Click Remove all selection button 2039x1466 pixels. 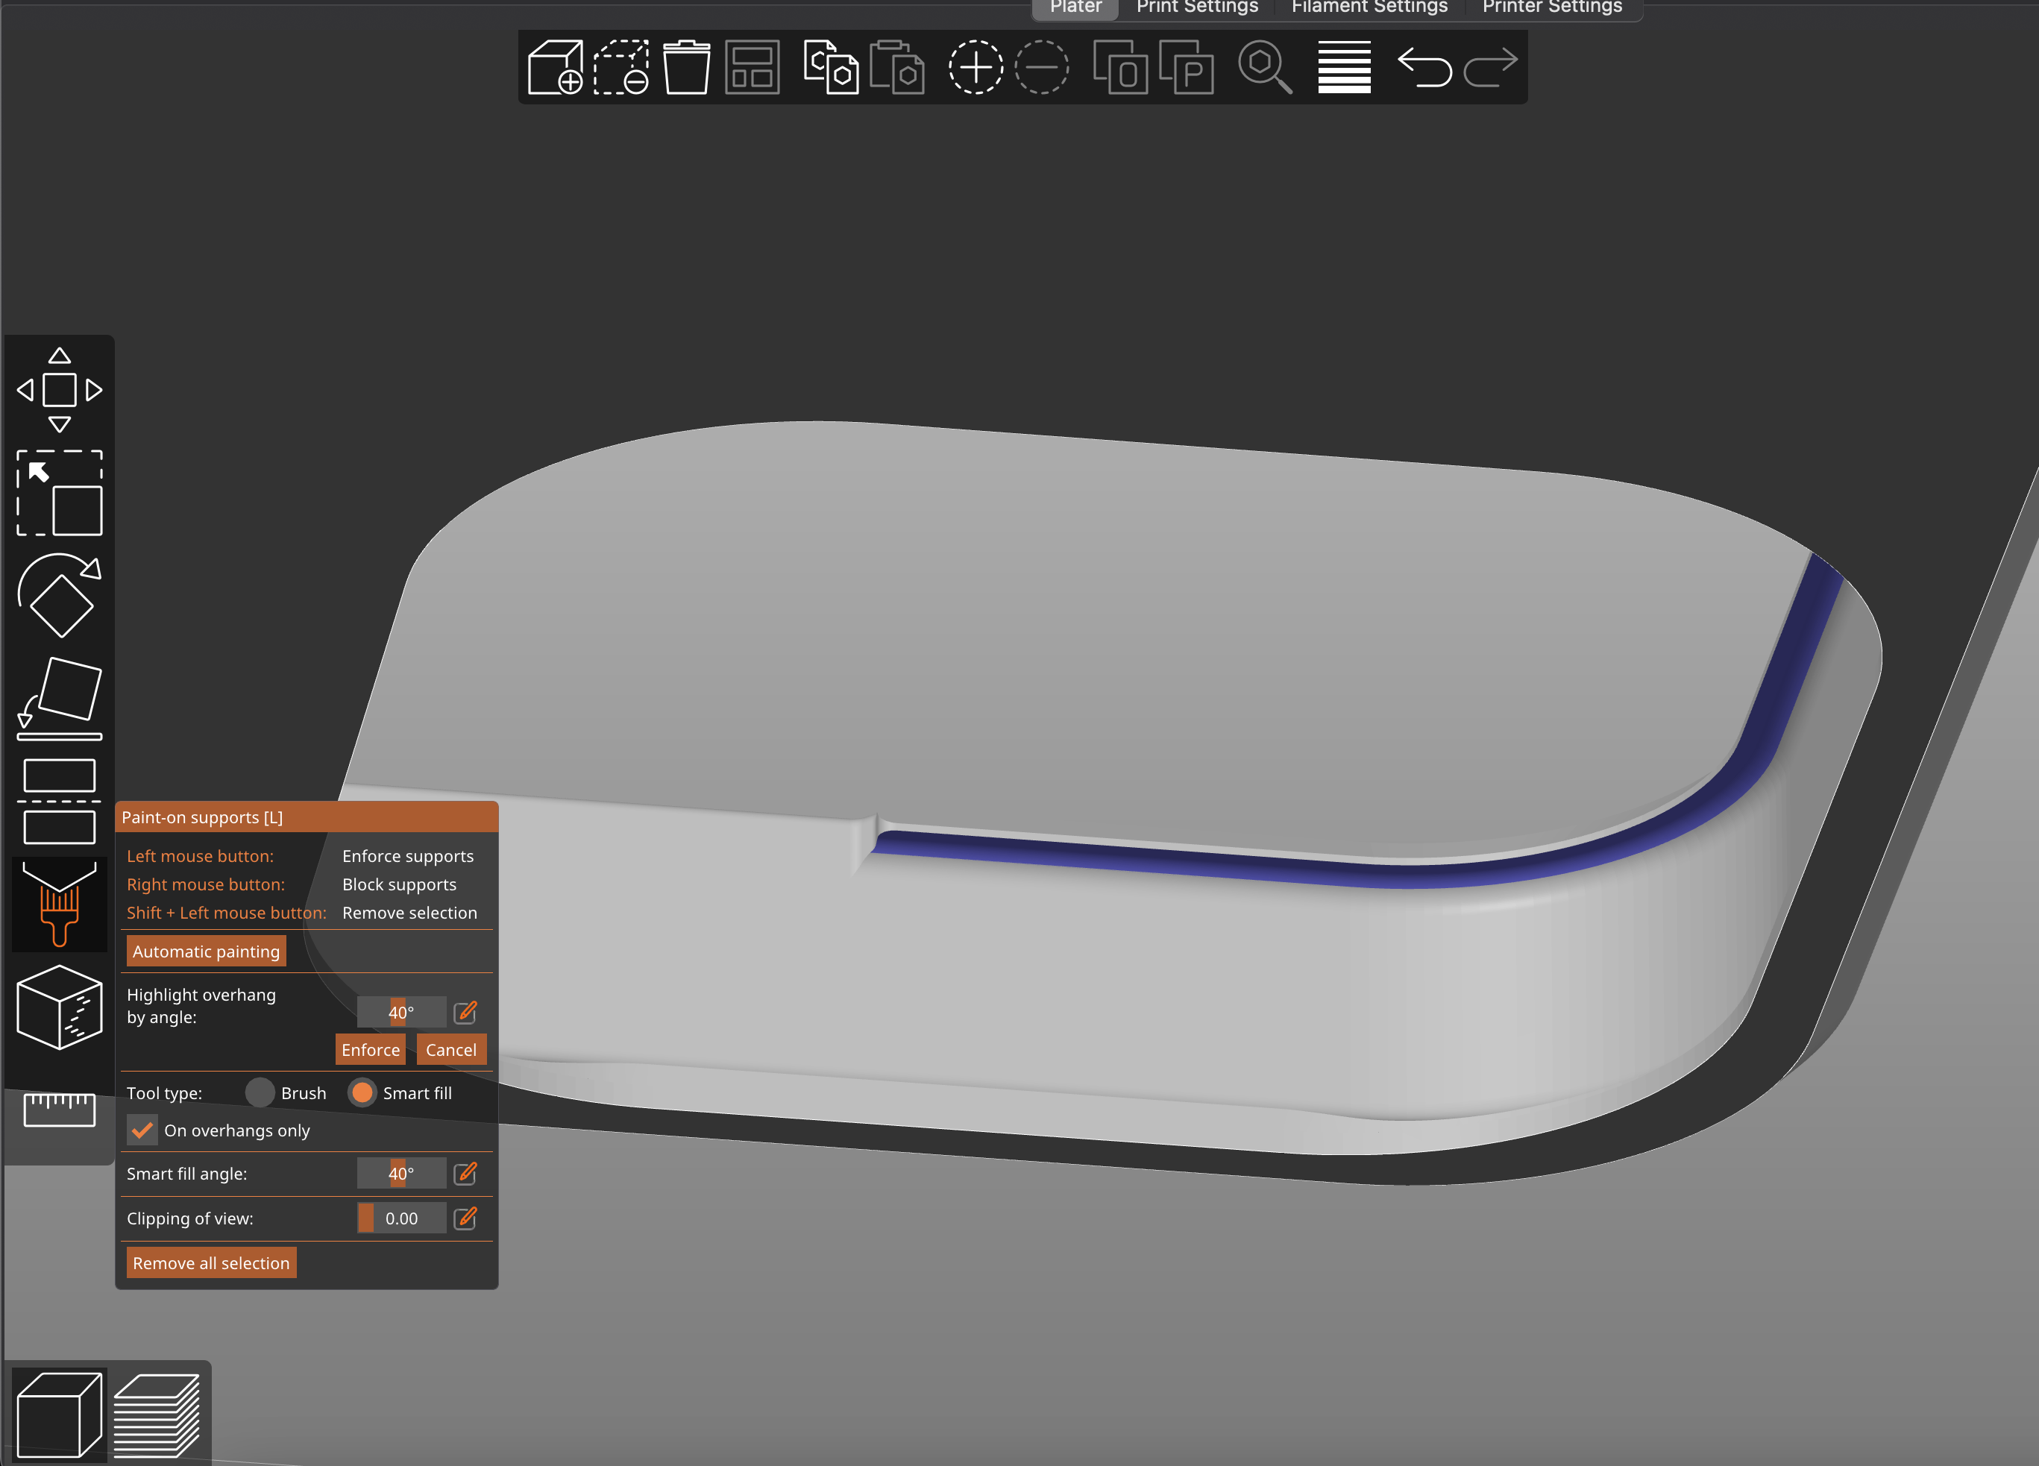click(211, 1262)
